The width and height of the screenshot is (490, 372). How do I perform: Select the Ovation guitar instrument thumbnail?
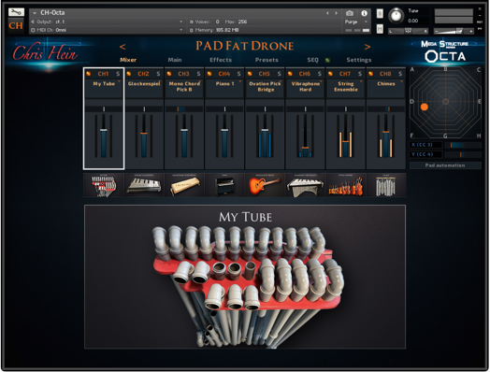[x=265, y=185]
